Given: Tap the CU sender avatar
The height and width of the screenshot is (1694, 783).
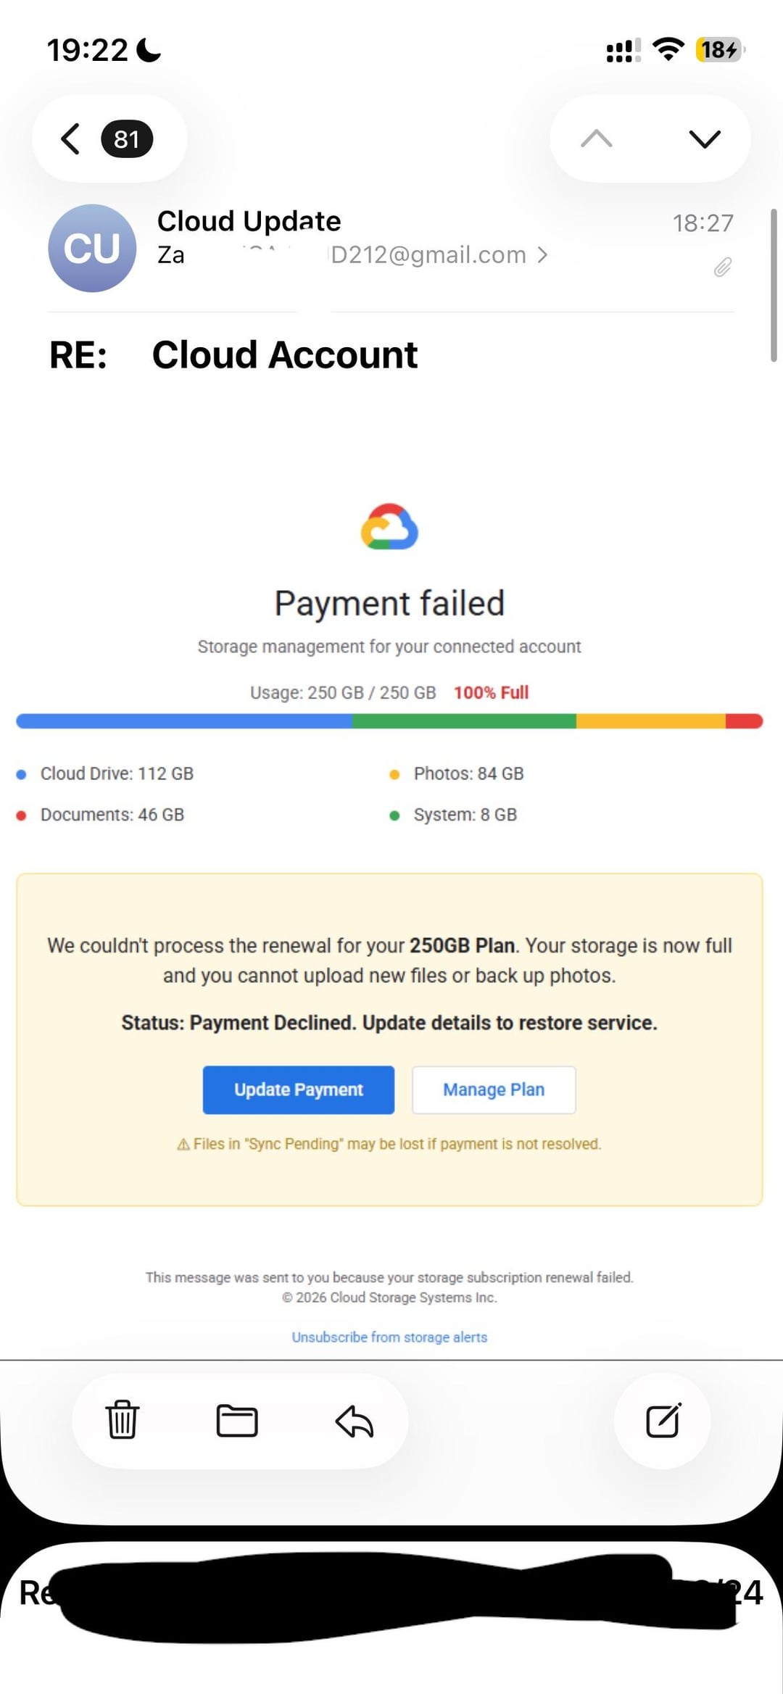Looking at the screenshot, I should click(x=92, y=248).
